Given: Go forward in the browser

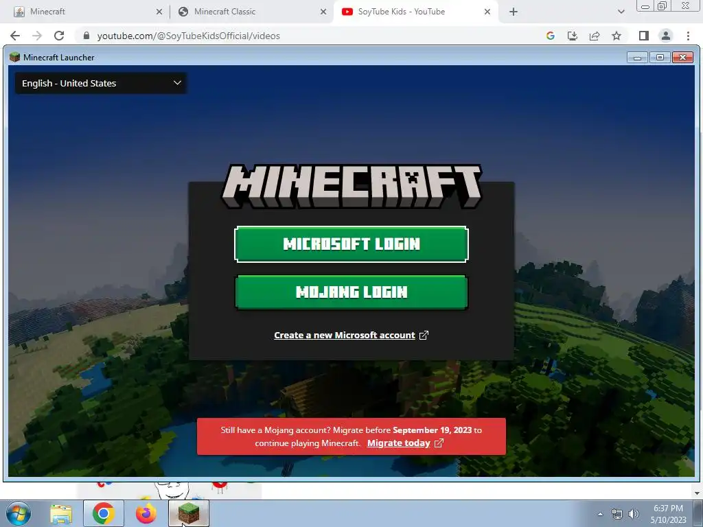Looking at the screenshot, I should pyautogui.click(x=37, y=36).
